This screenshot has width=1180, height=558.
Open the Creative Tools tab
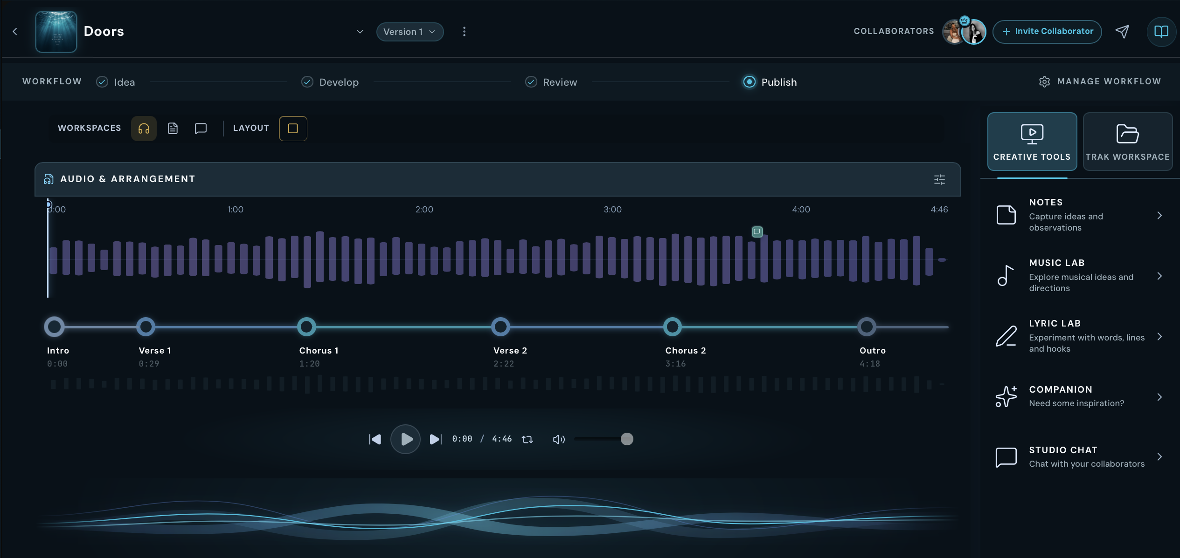coord(1032,142)
